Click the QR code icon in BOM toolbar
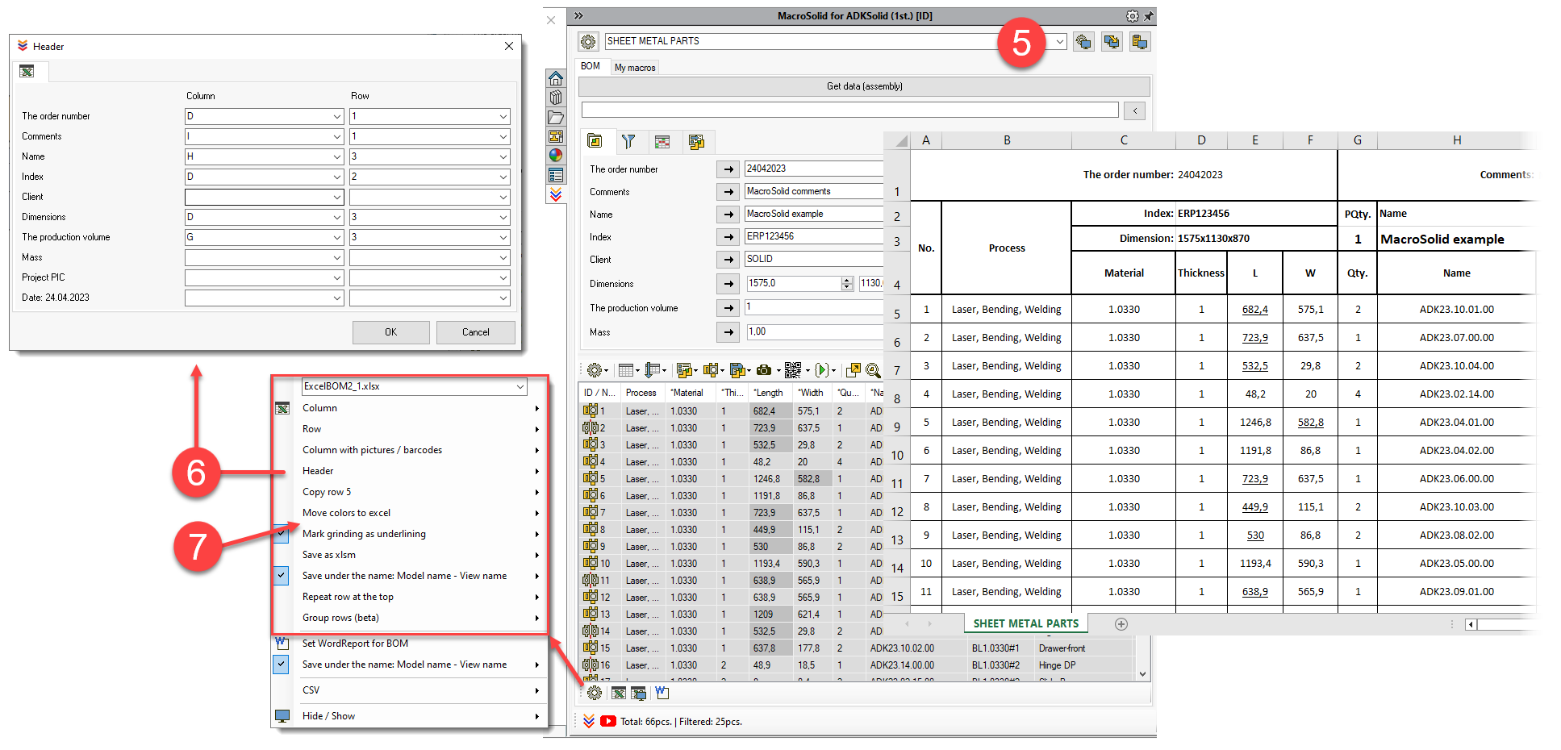 click(793, 370)
